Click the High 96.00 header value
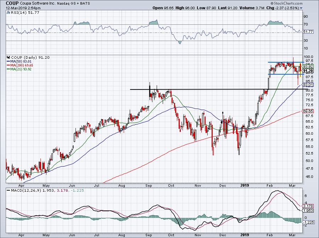The width and height of the screenshot is (319, 238). (x=185, y=8)
